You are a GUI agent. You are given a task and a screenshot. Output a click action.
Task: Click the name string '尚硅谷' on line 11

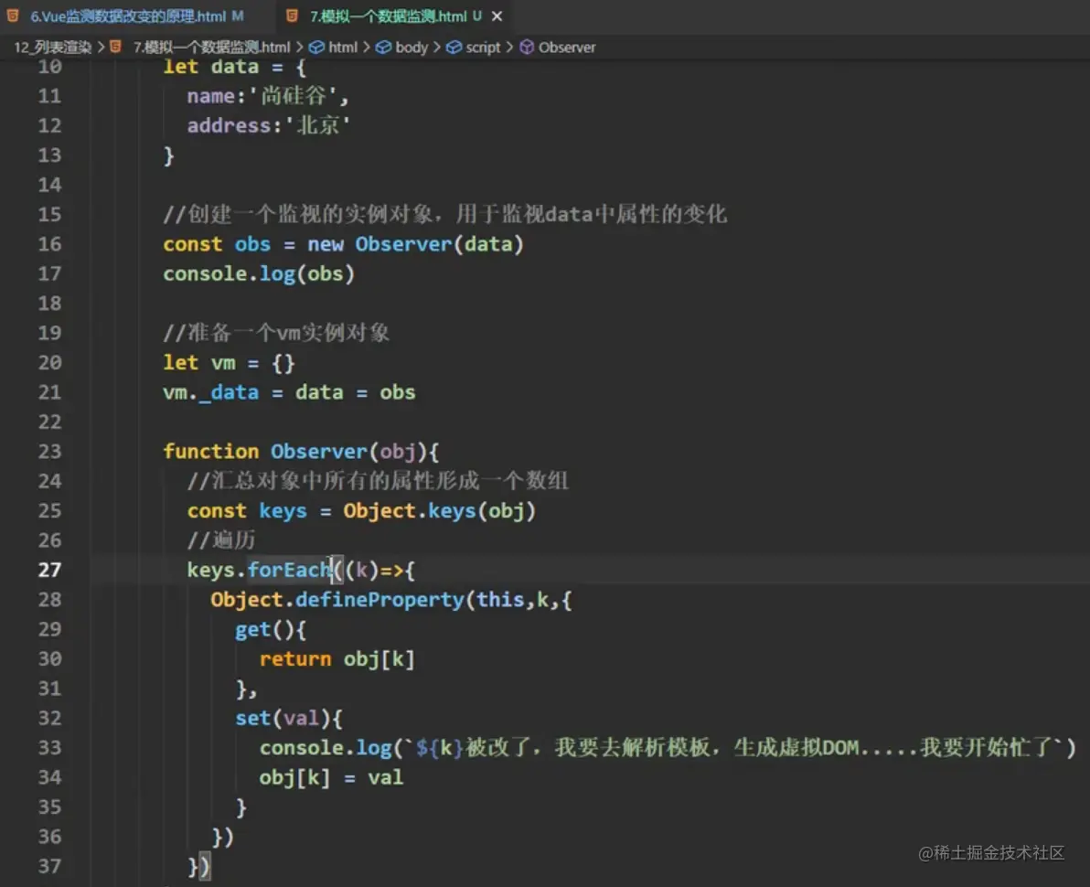pos(294,96)
